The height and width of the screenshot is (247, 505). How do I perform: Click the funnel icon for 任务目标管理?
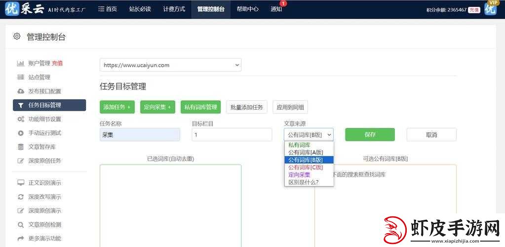coord(21,105)
